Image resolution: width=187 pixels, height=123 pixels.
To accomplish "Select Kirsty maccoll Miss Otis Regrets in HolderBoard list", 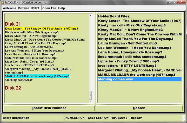I will point(139,25).
